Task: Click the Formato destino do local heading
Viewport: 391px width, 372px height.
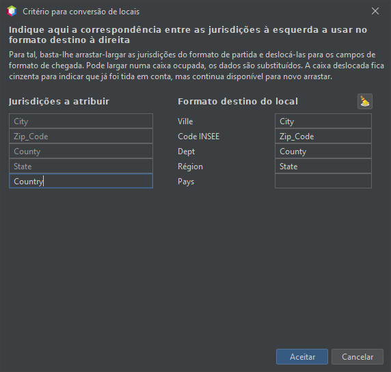Action: pyautogui.click(x=238, y=101)
